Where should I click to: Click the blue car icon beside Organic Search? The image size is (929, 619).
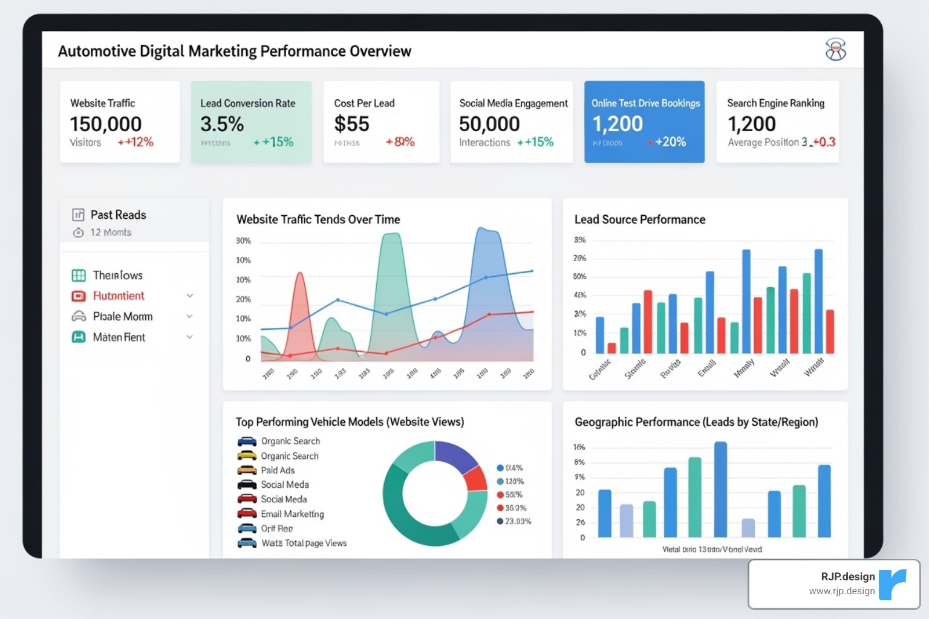coord(247,441)
